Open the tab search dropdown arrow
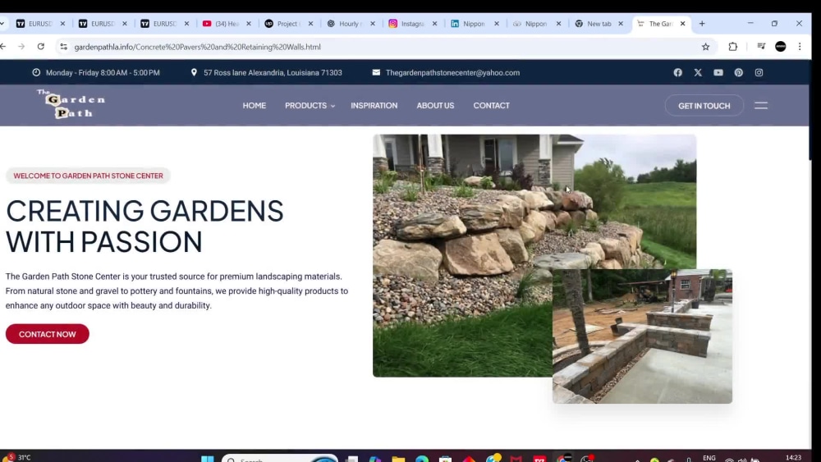Screen dimensions: 821x462 [x=2, y=24]
